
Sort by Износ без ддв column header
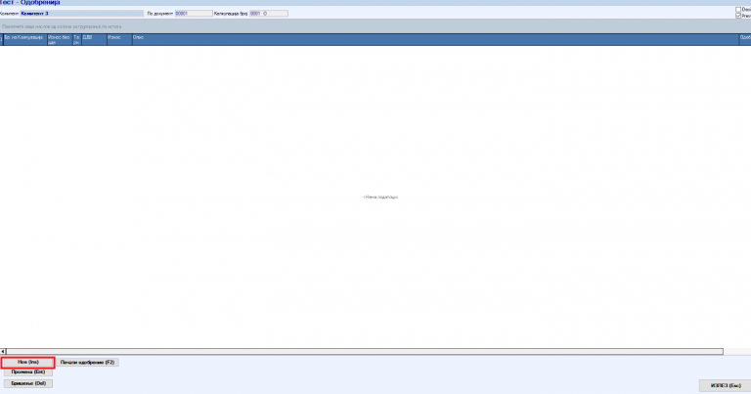(60, 40)
